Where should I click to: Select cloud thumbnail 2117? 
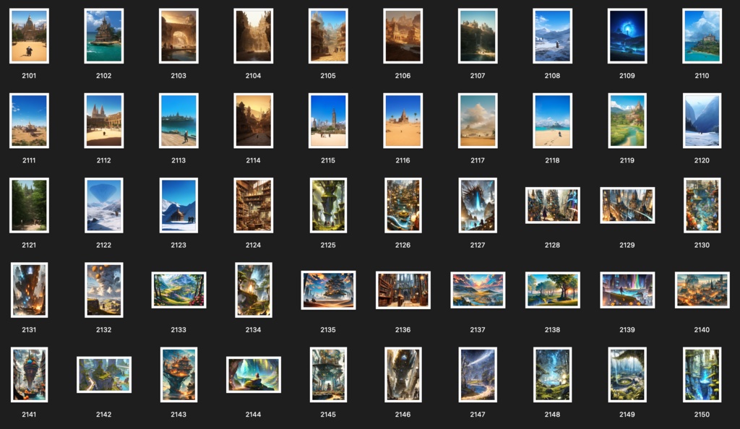(x=478, y=121)
